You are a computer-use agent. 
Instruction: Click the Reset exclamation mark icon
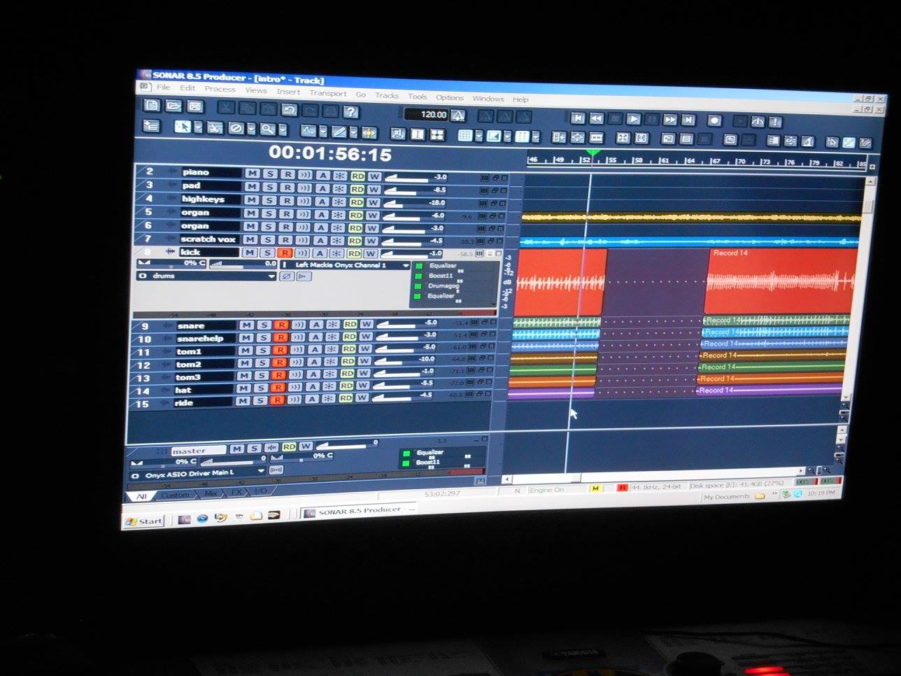tap(776, 122)
